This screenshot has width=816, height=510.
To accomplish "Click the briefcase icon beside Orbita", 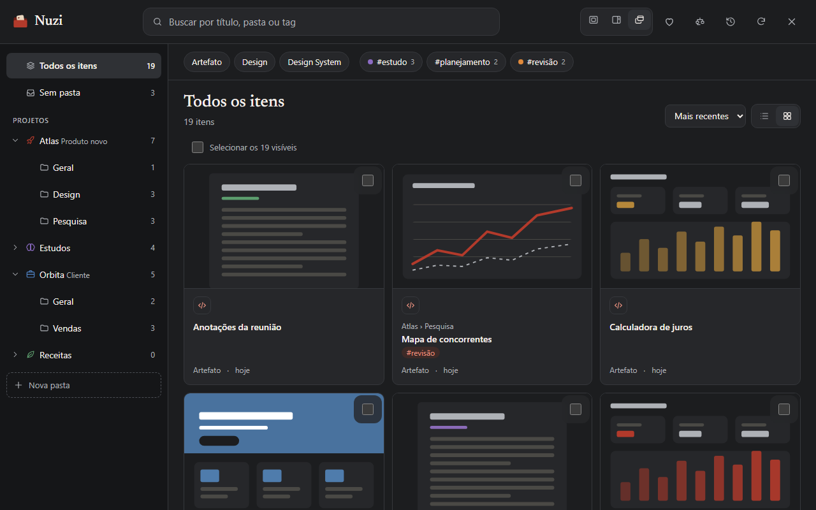I will point(31,275).
